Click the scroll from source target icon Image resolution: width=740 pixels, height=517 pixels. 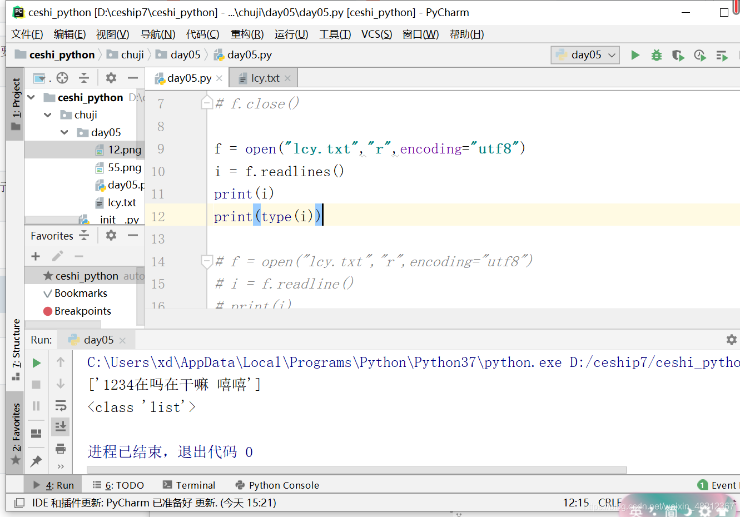tap(62, 78)
